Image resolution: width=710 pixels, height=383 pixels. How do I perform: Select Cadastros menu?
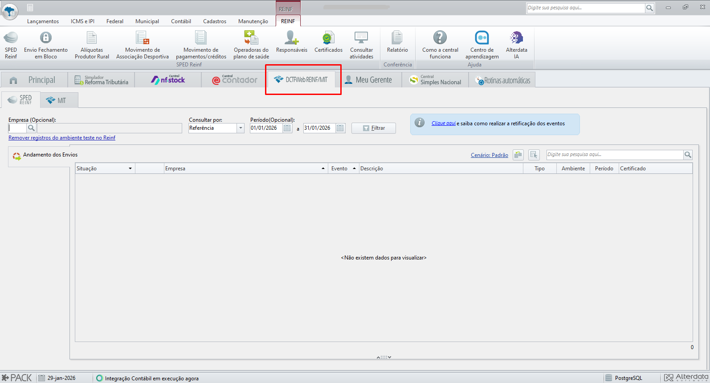click(x=215, y=21)
